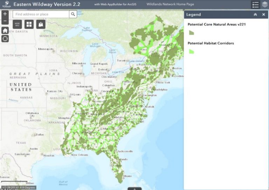The width and height of the screenshot is (269, 190).
Task: Click the Potential Habitat Corridors swatch
Action: point(192,51)
